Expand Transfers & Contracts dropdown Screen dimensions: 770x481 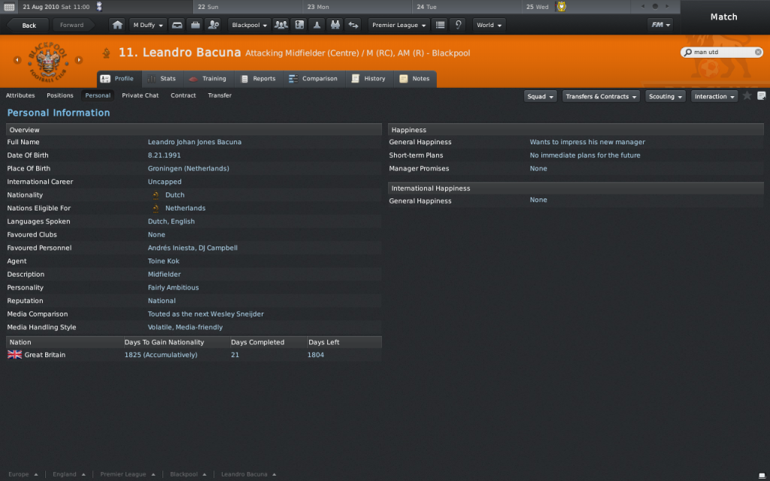click(601, 96)
